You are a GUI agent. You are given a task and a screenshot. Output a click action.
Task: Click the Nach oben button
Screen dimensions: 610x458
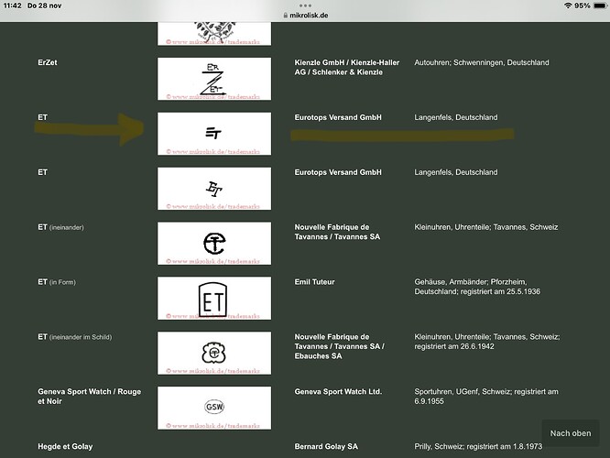coord(571,433)
